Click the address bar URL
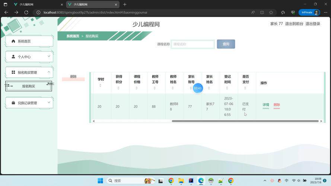 95,12
